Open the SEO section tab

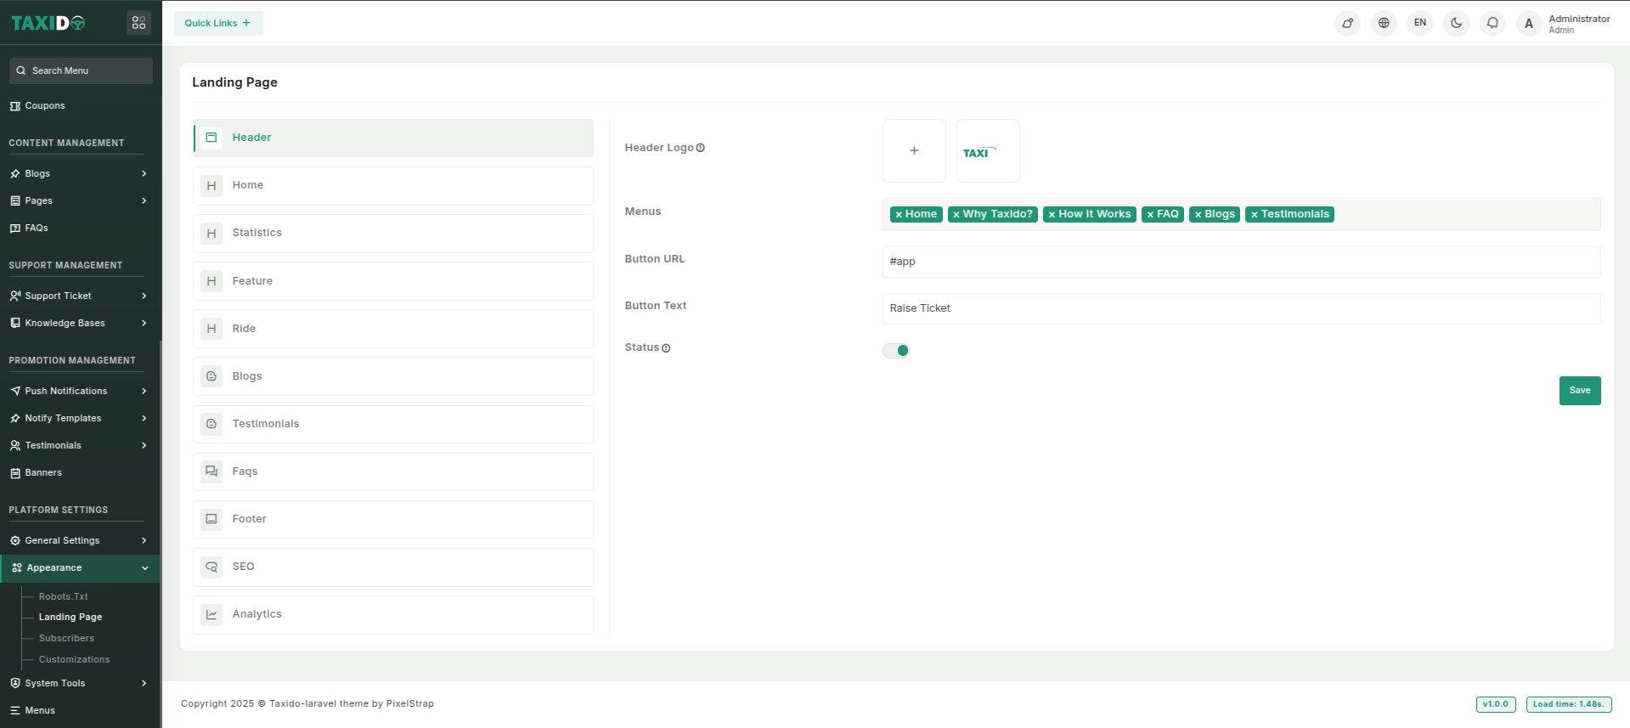pos(393,567)
